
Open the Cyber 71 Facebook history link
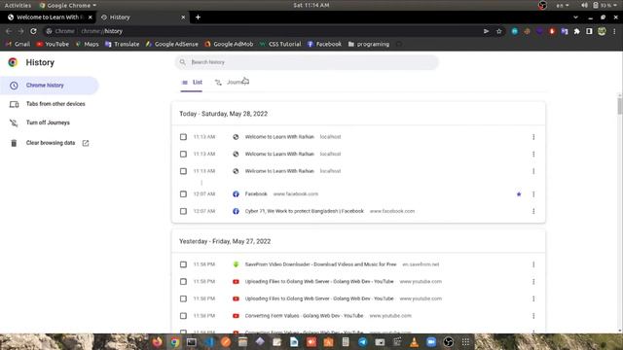305,211
